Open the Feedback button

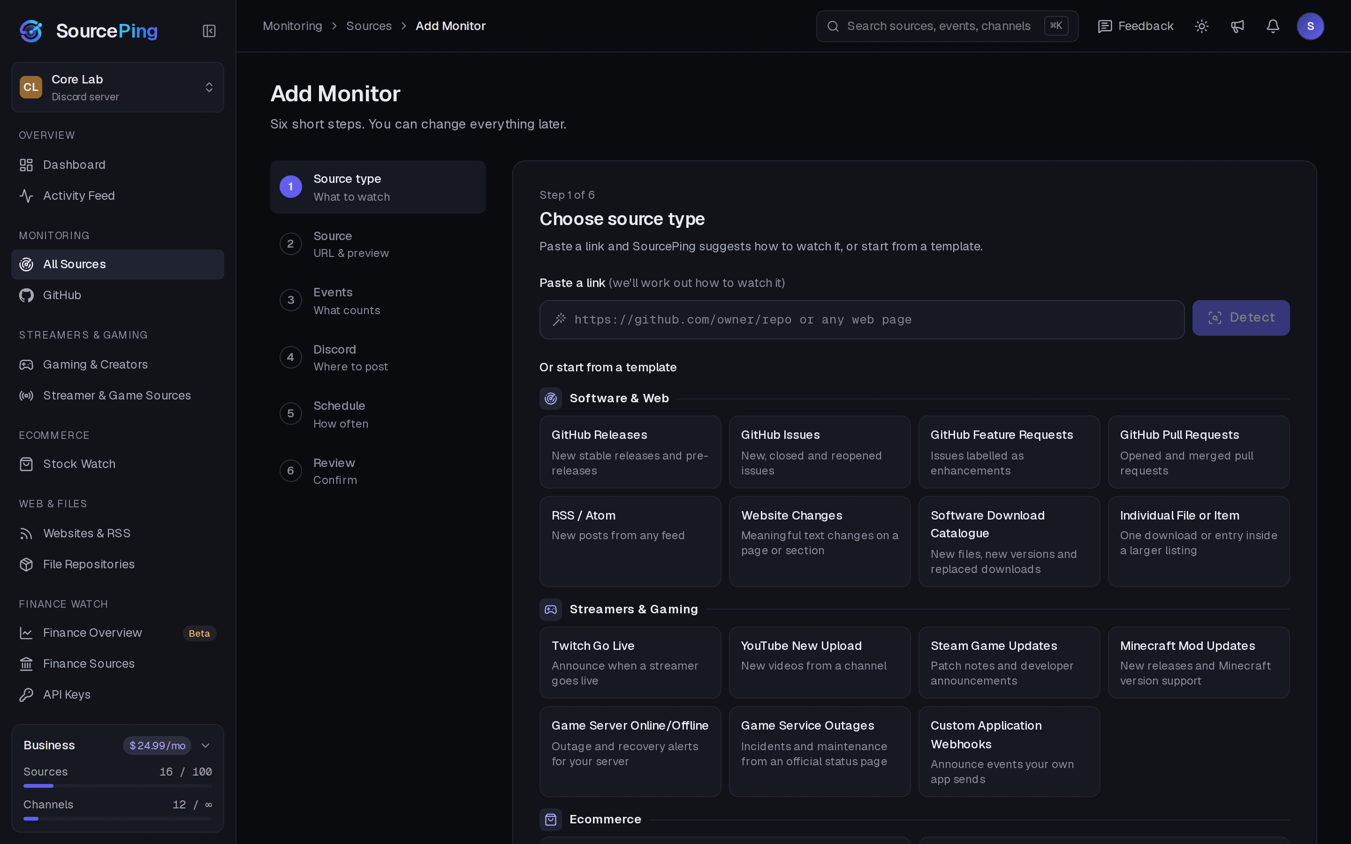pos(1136,26)
